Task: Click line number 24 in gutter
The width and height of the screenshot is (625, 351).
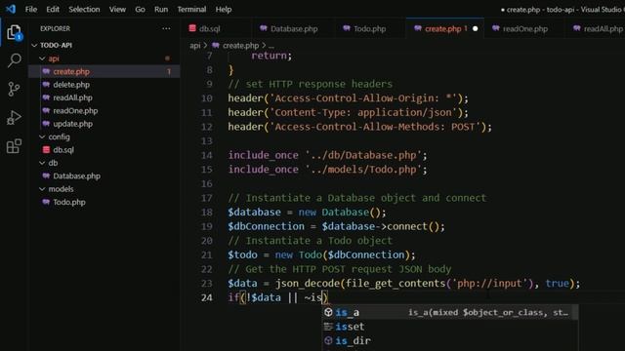Action: 206,297
